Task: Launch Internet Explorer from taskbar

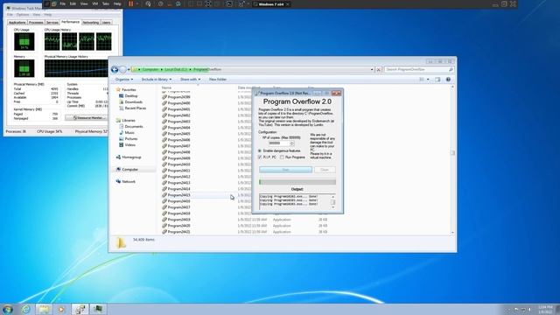Action: click(x=25, y=309)
